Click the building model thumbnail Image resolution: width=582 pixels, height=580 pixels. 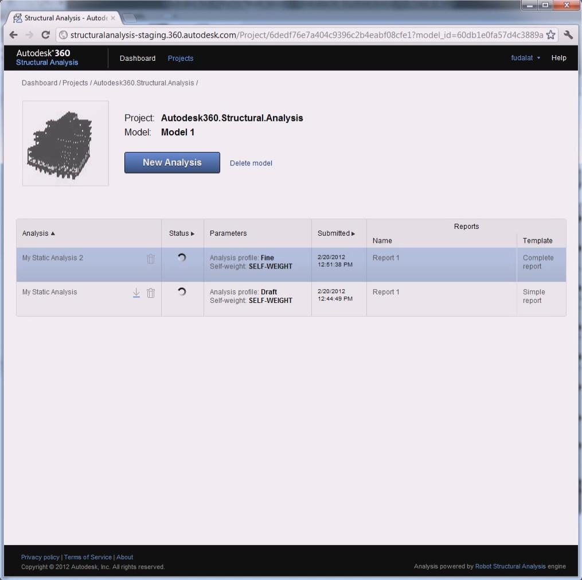65,143
